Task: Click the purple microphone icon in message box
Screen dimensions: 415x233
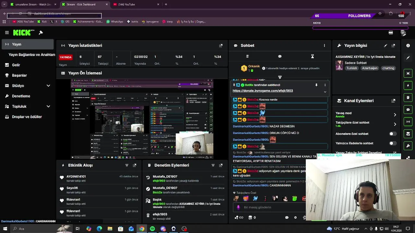Action: coord(238,207)
